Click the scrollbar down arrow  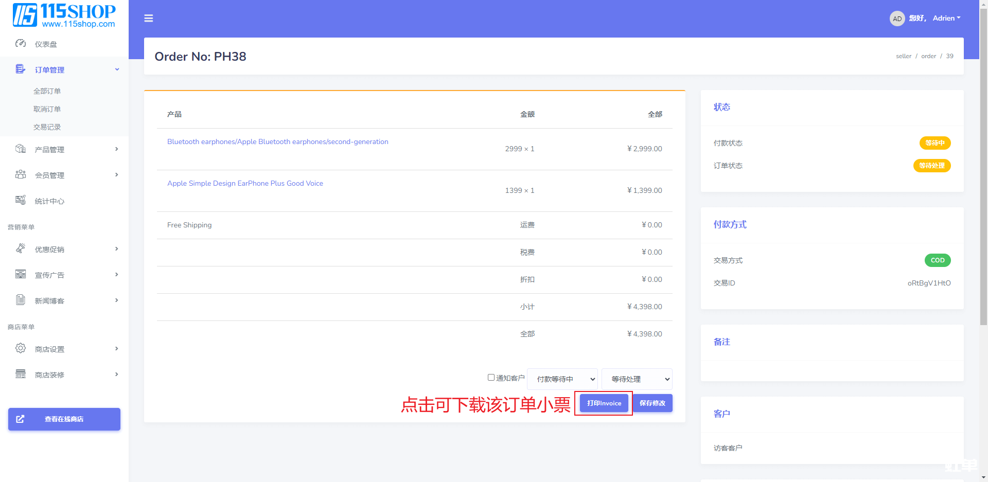(x=983, y=478)
